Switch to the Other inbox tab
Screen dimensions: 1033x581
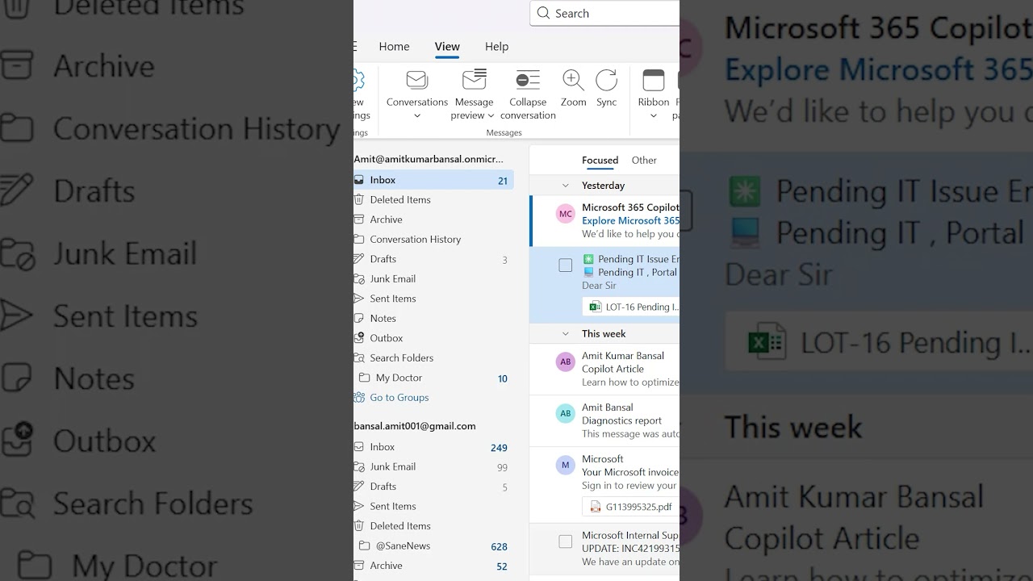pyautogui.click(x=644, y=160)
